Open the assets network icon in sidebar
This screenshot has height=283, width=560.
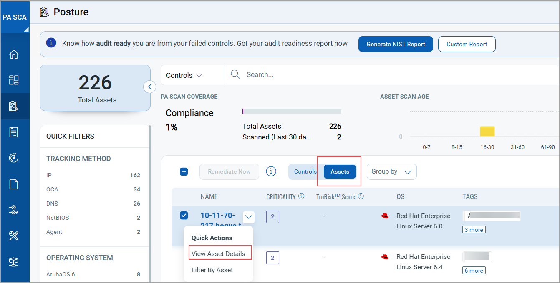point(14,262)
